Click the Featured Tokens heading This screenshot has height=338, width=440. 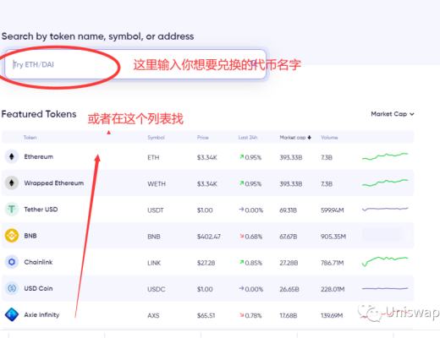[39, 114]
